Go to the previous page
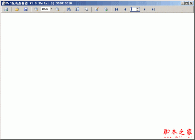 click(x=125, y=9)
